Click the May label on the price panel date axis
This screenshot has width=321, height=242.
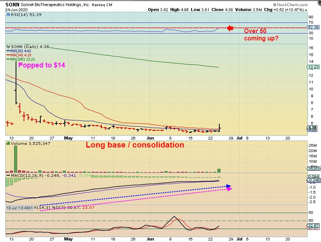click(x=69, y=138)
